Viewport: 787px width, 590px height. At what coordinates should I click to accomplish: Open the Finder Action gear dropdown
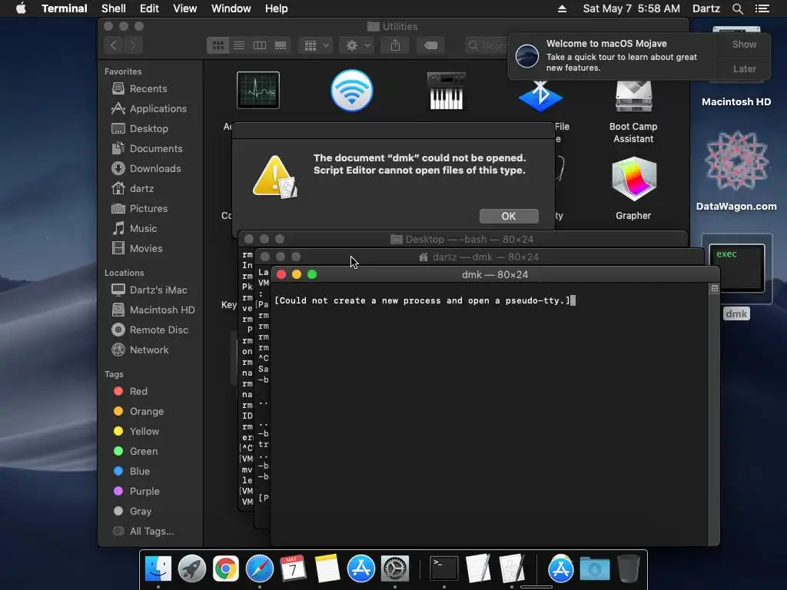coord(358,45)
